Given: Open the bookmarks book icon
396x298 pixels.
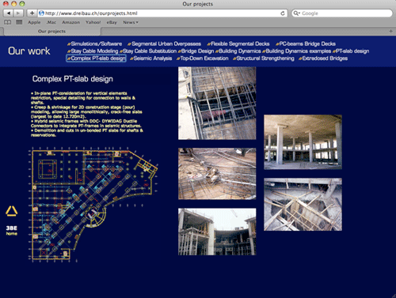Looking at the screenshot, I should (8, 22).
